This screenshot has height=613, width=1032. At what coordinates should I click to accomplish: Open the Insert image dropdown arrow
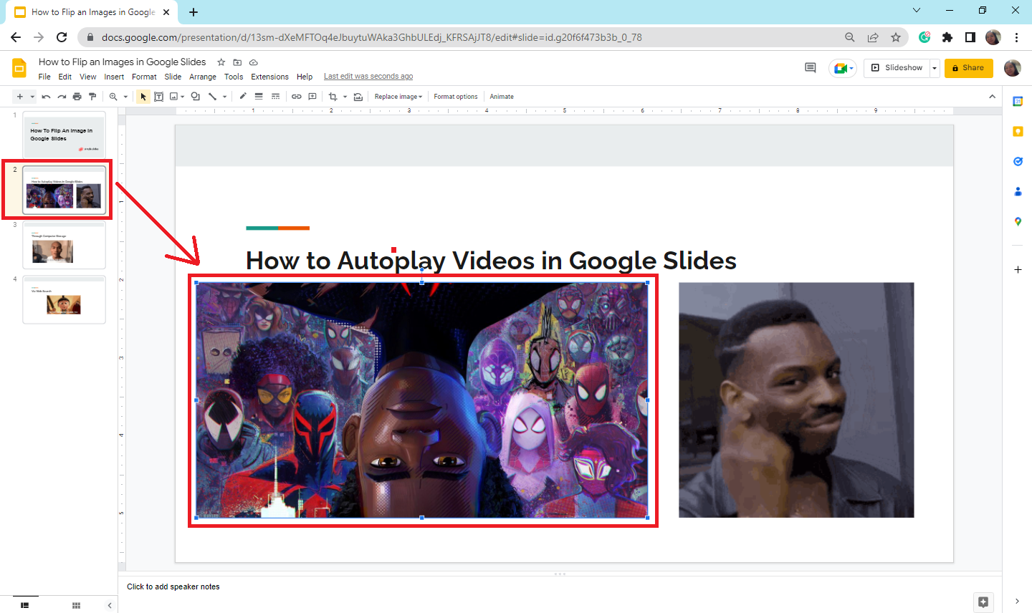click(x=183, y=97)
